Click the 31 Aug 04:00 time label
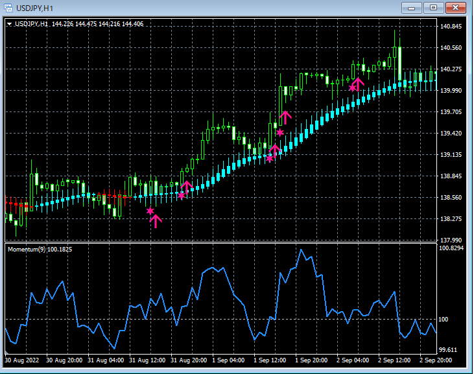Screen dimensions: 474x374 click(106, 360)
